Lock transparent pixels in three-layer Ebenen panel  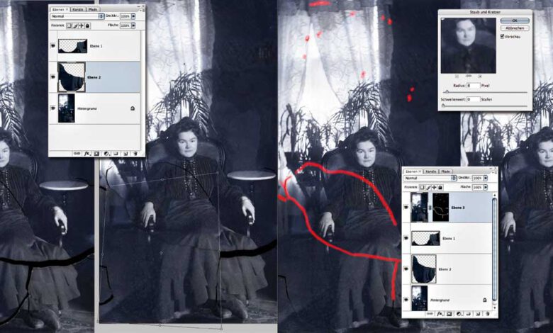pyautogui.click(x=69, y=26)
